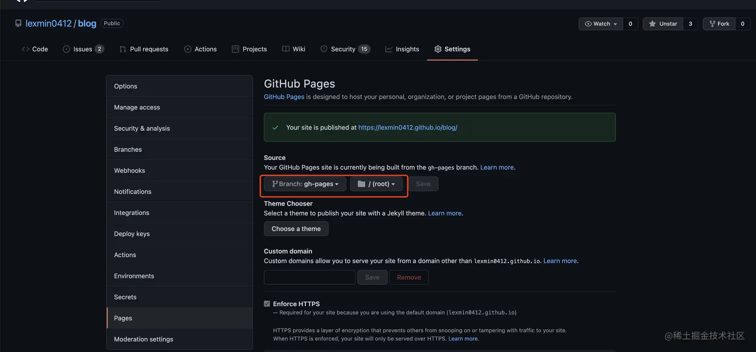
Task: Click the Fork button
Action: coord(719,23)
